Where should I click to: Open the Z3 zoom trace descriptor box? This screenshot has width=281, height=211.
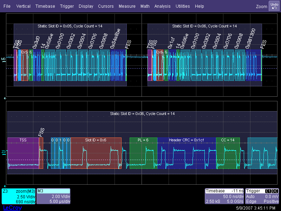point(18,197)
